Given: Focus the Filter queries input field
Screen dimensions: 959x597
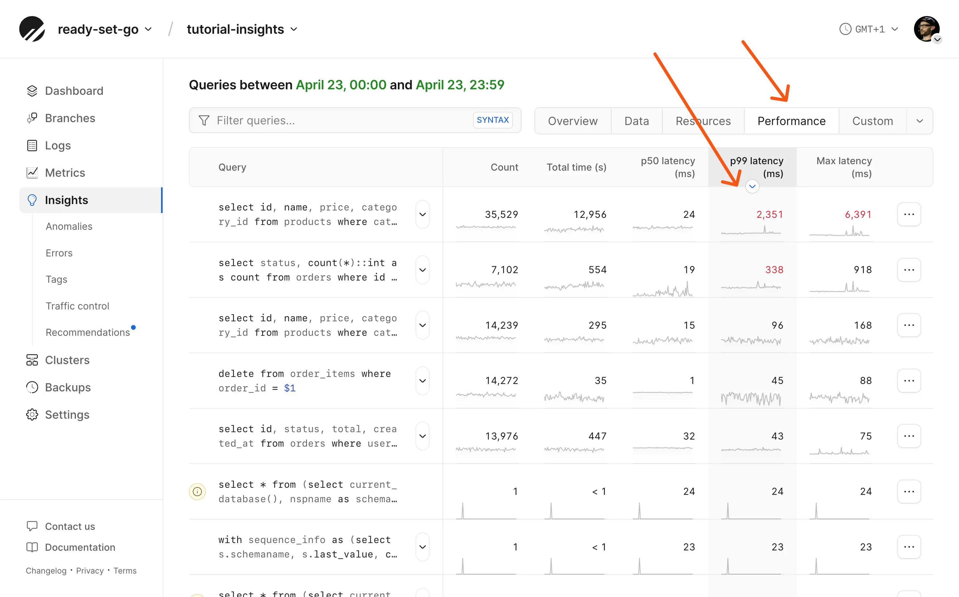Looking at the screenshot, I should point(355,120).
